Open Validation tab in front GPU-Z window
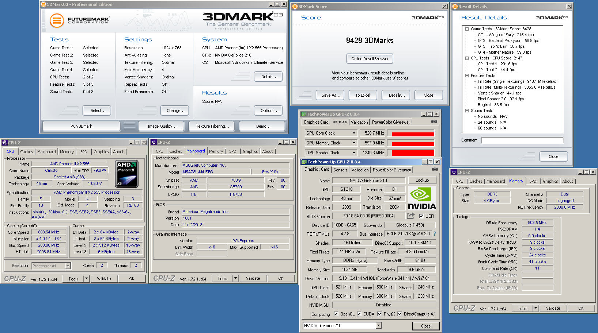598x333 pixels. (360, 170)
